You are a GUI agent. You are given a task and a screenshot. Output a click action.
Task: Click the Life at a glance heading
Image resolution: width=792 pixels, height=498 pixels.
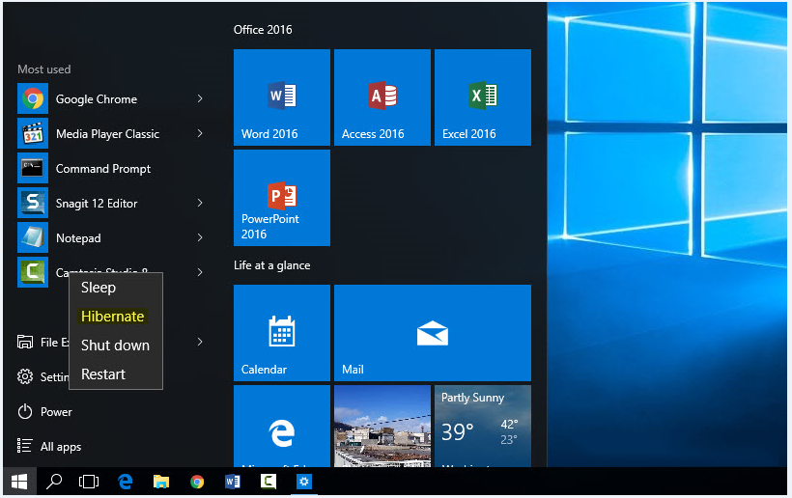271,265
